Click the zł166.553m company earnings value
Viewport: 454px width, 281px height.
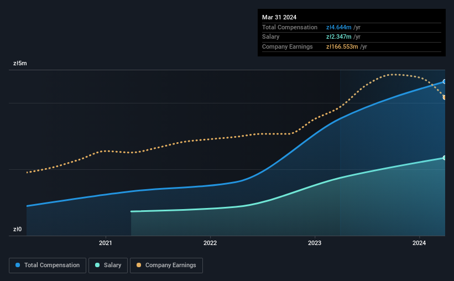(342, 46)
